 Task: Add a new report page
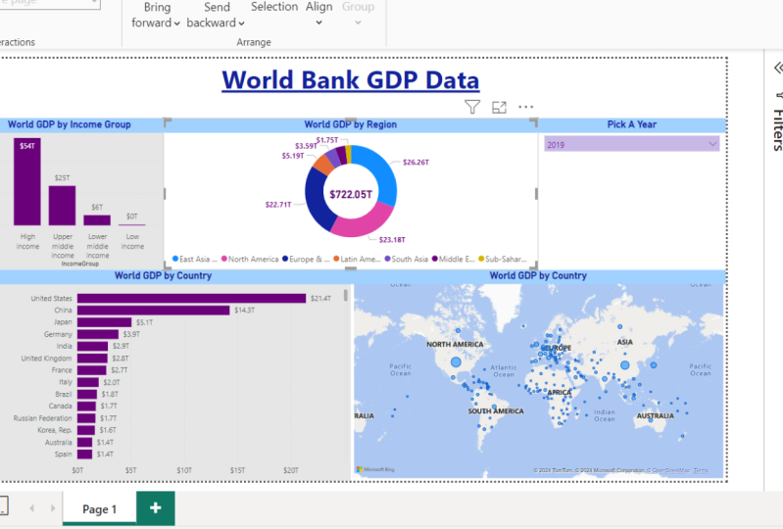tap(155, 508)
